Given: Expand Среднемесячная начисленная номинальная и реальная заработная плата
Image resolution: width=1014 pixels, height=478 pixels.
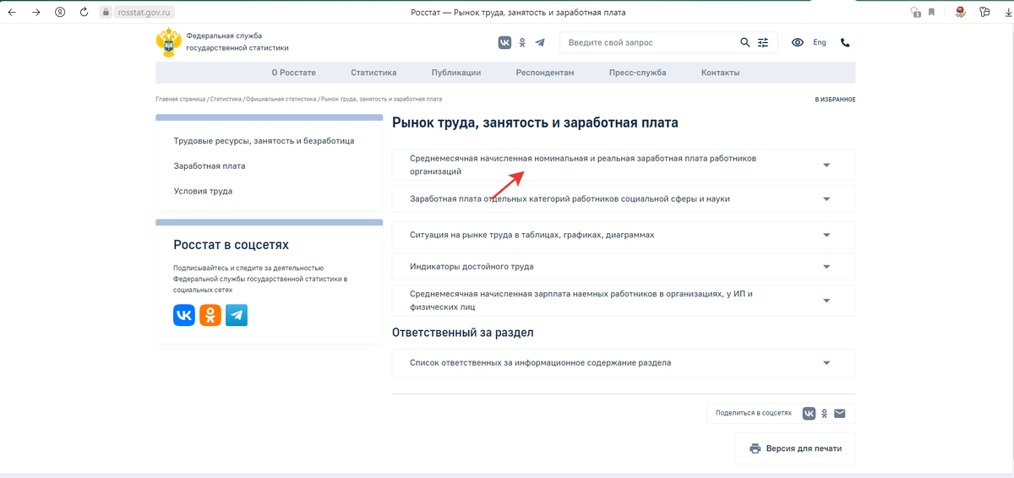Looking at the screenshot, I should click(x=624, y=165).
